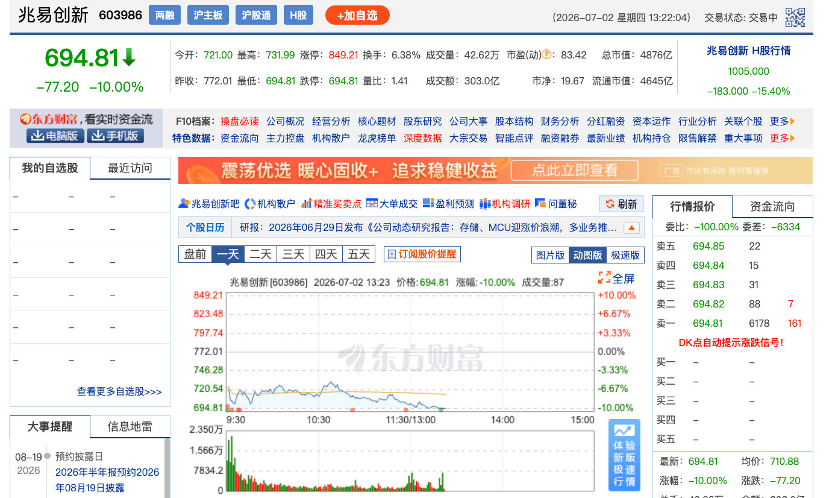
Task: Switch the chart to 图片版 mode
Action: pos(550,255)
